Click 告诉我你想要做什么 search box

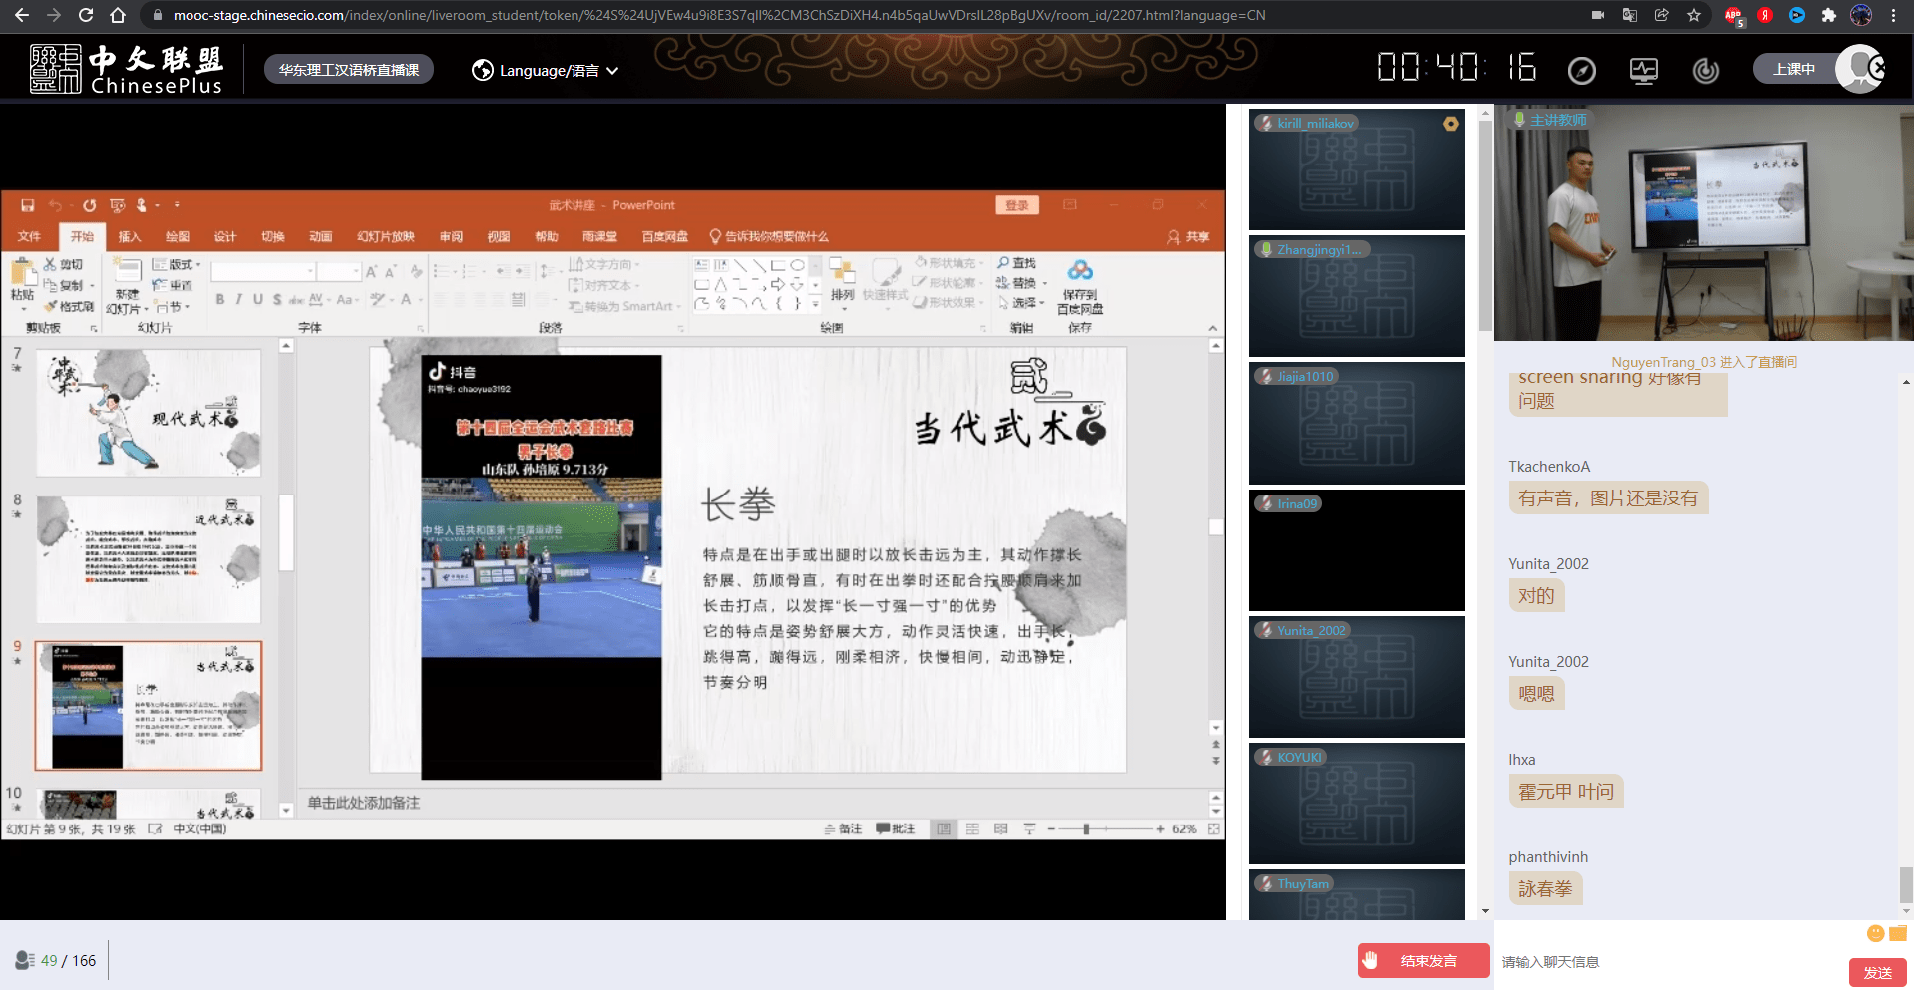(x=768, y=236)
